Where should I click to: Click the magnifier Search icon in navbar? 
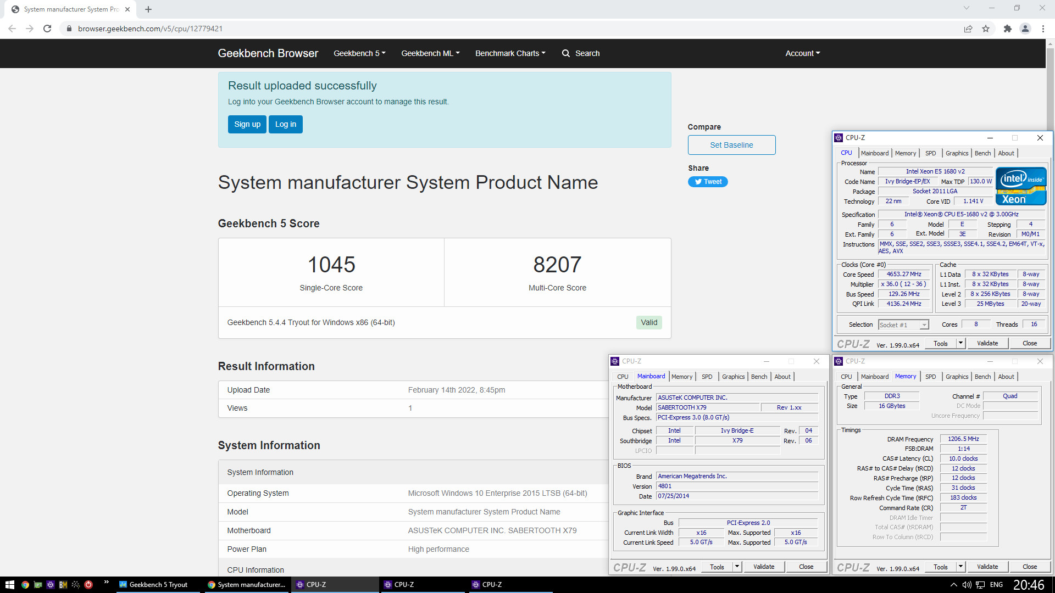(566, 53)
